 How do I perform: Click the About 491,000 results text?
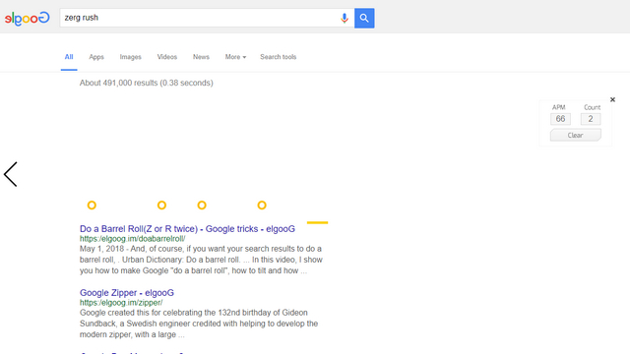tap(147, 83)
